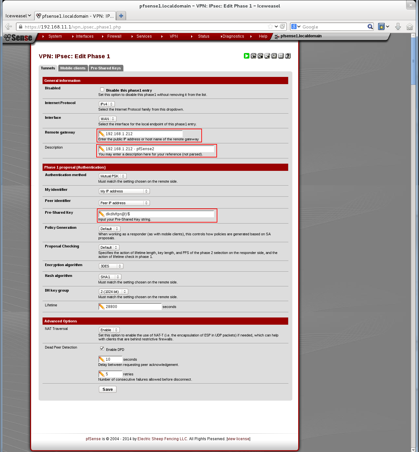Click the restart service gear icon

253,56
